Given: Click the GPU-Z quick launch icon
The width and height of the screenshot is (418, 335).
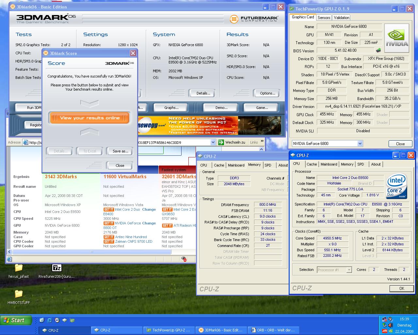Looking at the screenshot, I should click(x=72, y=320).
